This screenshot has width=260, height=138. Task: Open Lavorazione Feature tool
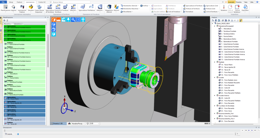22,9
